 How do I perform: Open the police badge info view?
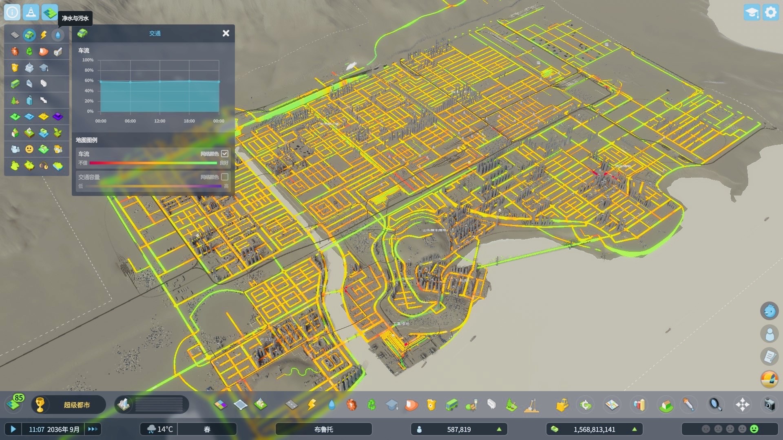point(15,68)
